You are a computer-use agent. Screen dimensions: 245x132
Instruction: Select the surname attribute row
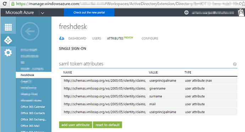(149, 96)
